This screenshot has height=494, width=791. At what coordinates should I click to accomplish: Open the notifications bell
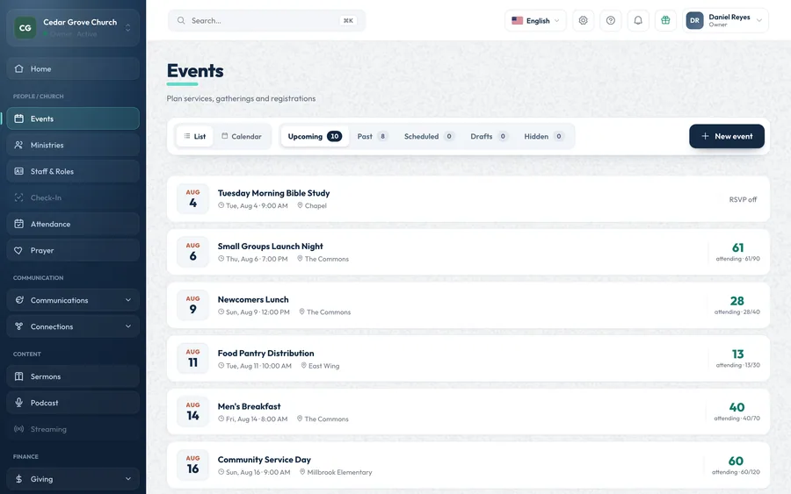[638, 21]
